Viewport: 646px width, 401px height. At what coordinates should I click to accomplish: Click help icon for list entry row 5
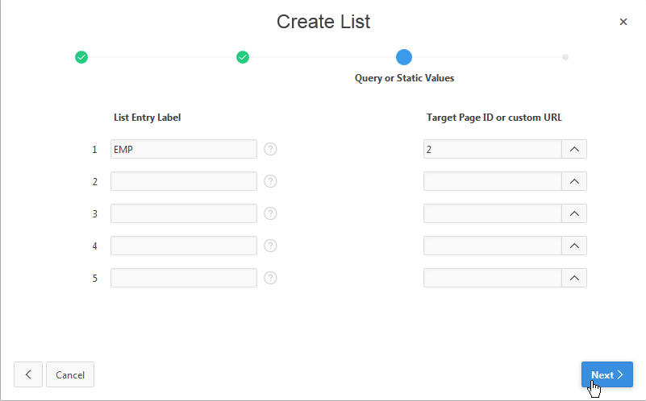coord(271,278)
